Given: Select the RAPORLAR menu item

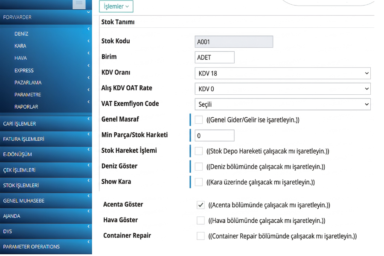Looking at the screenshot, I should [26, 107].
